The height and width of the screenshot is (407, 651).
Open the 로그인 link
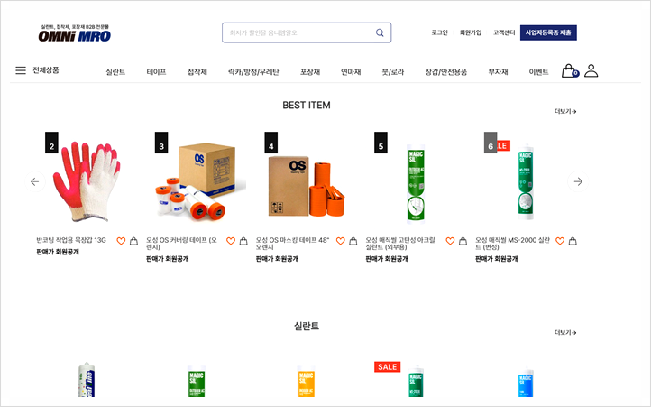[439, 32]
